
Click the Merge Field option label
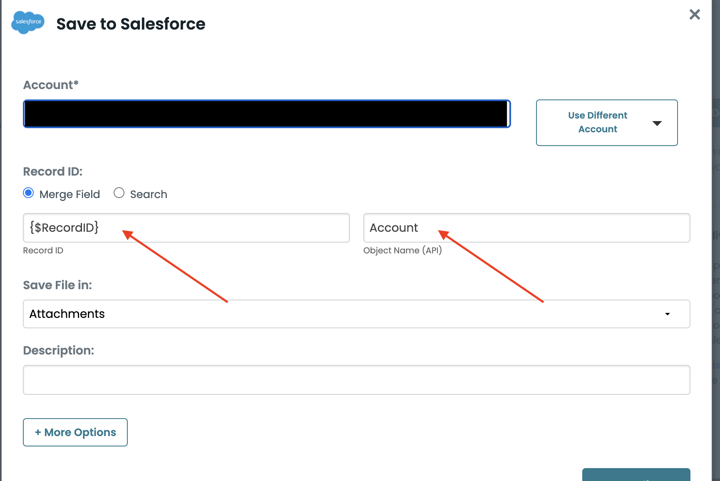(x=70, y=194)
